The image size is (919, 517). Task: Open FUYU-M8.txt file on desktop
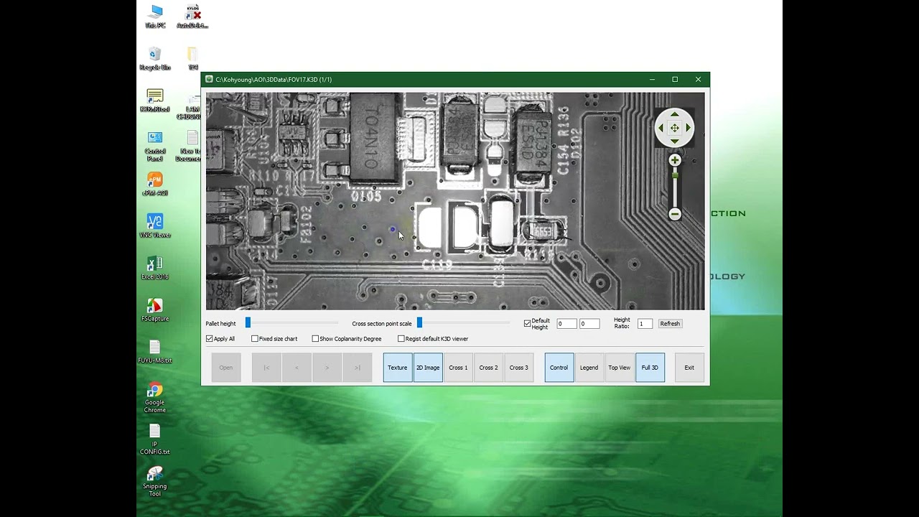pos(155,352)
